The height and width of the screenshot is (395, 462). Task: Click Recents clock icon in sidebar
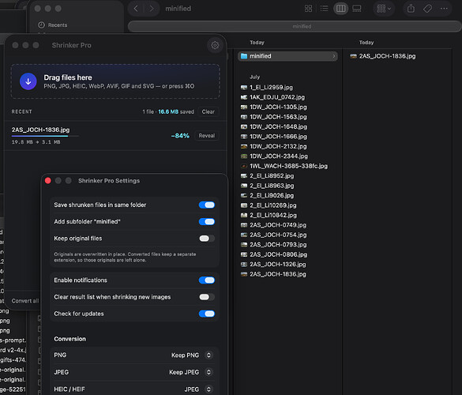(x=41, y=25)
